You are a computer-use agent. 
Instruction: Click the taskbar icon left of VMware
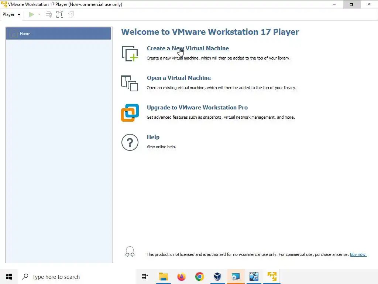point(254,277)
